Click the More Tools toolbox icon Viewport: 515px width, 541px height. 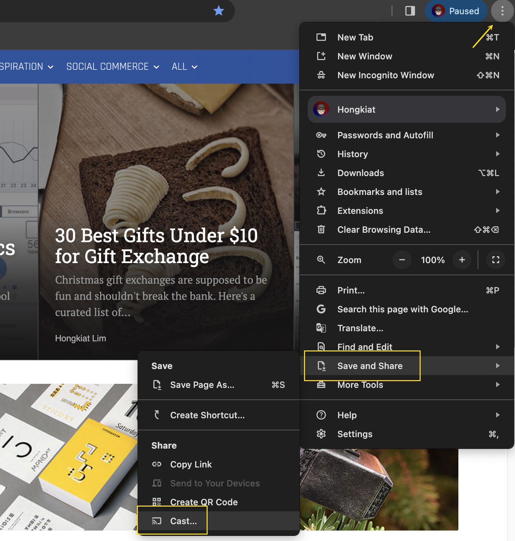(x=321, y=385)
